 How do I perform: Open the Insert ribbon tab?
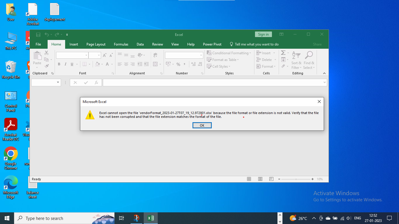click(74, 44)
